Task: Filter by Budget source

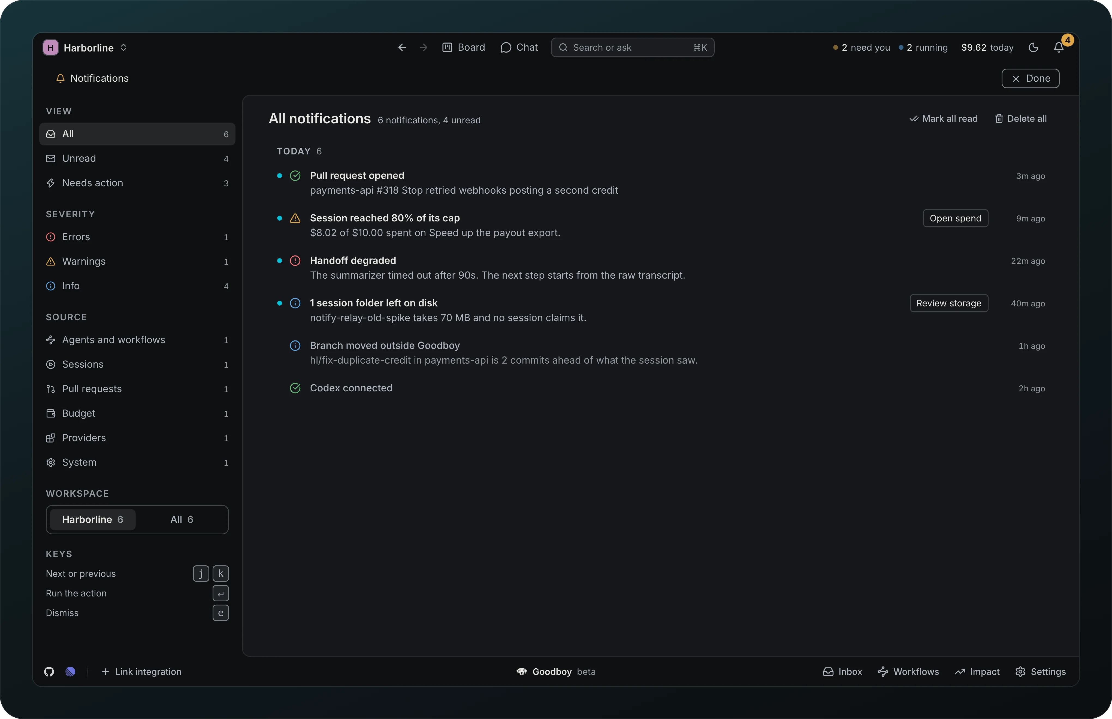Action: 137,414
